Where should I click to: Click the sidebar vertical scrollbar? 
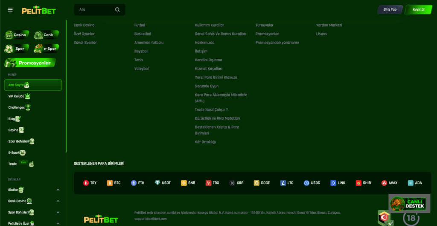[66, 86]
